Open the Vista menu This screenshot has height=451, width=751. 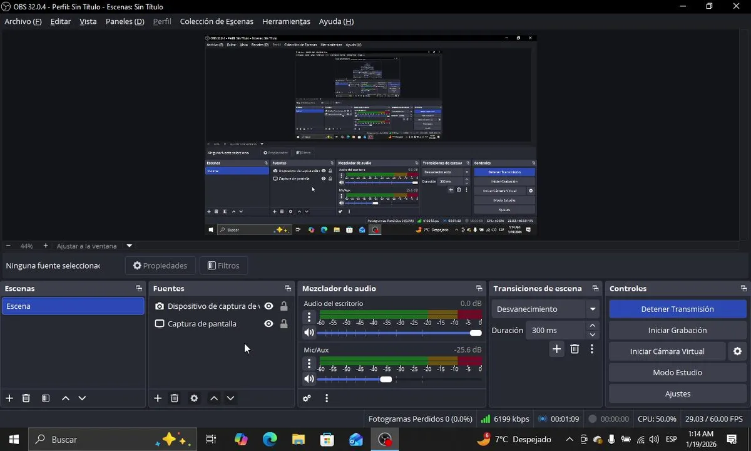coord(88,21)
